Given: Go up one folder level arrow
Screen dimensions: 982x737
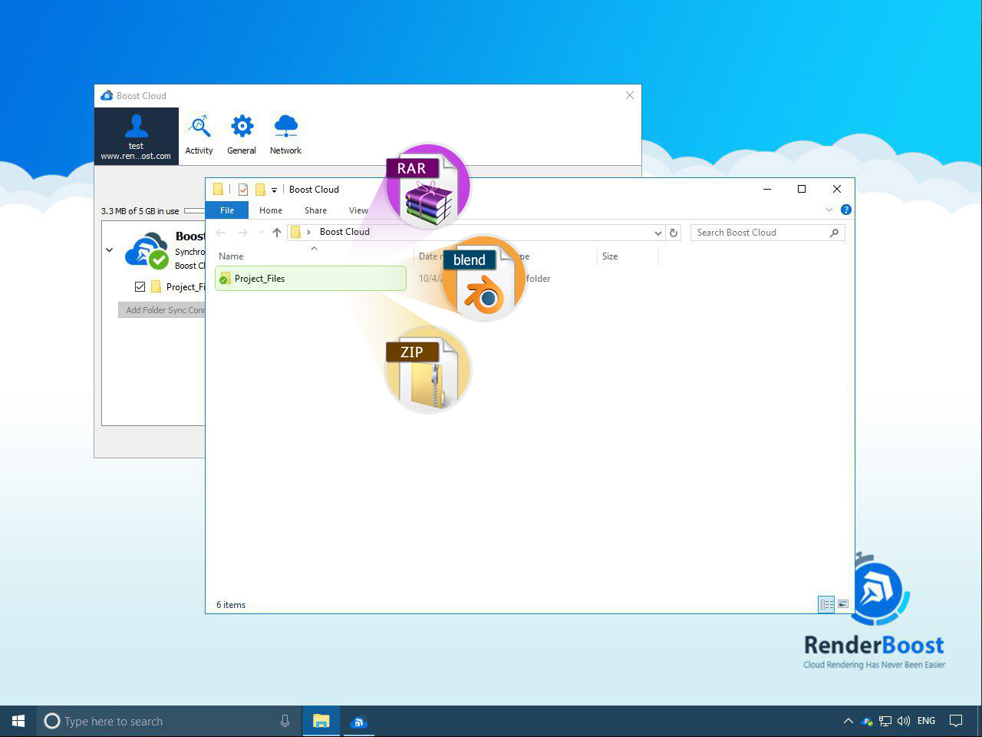Looking at the screenshot, I should tap(277, 233).
